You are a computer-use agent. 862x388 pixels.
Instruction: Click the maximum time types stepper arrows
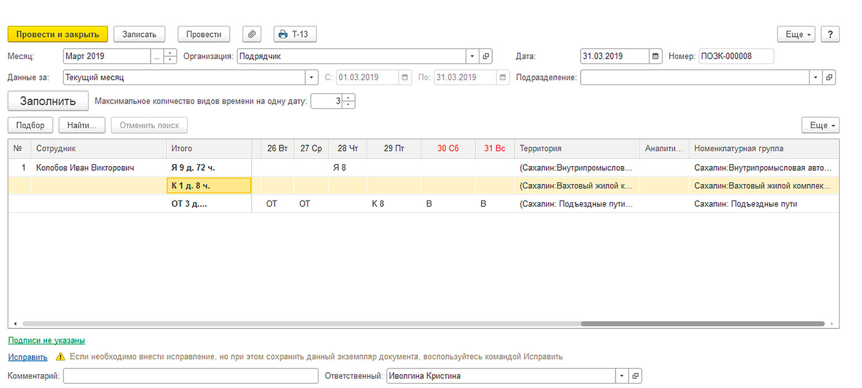[349, 101]
